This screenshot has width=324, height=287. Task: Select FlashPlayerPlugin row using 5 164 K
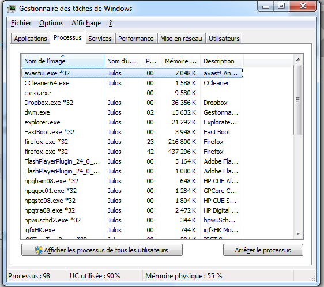pos(132,161)
